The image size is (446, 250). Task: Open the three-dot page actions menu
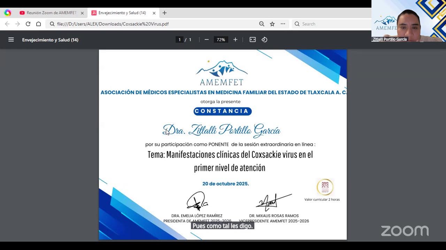(x=283, y=24)
